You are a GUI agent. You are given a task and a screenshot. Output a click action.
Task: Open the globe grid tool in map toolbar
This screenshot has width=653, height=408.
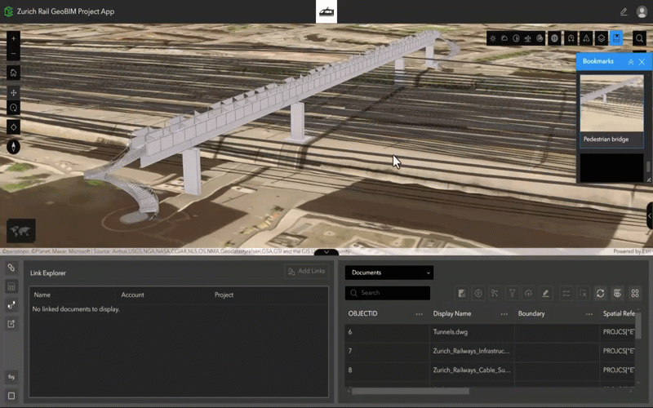coord(554,38)
